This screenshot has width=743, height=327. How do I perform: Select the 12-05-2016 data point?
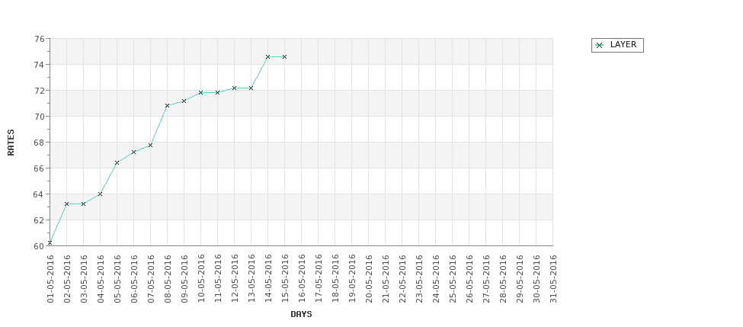(234, 88)
